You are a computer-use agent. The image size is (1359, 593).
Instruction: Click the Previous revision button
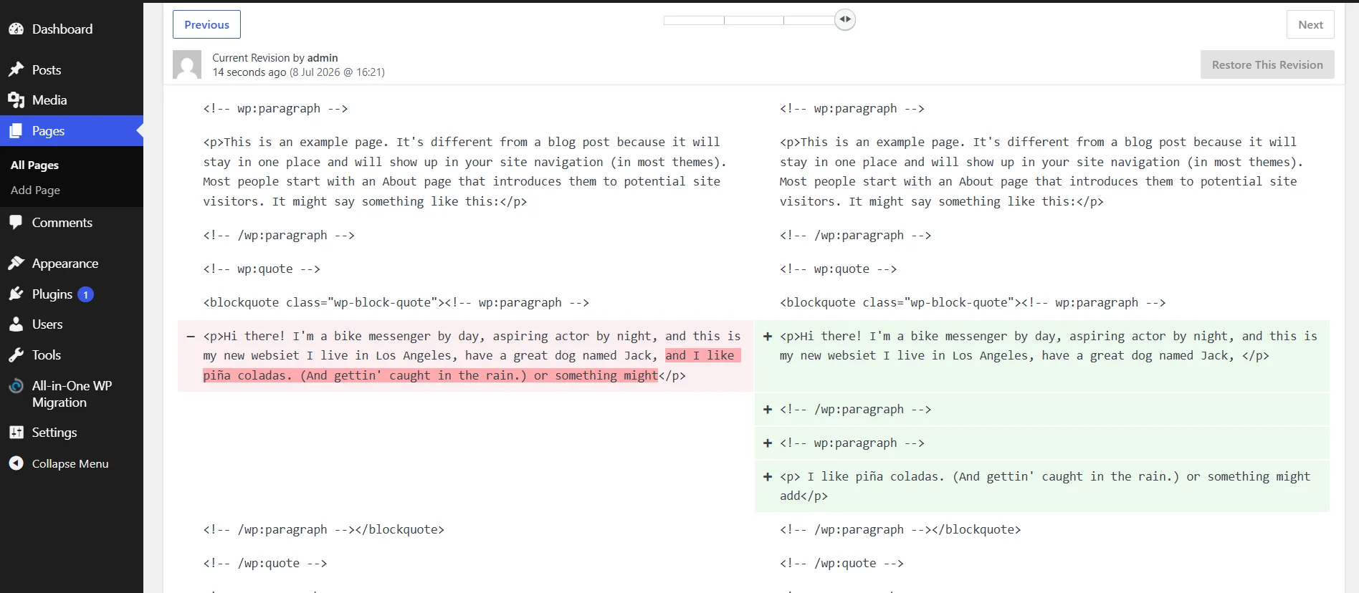206,24
